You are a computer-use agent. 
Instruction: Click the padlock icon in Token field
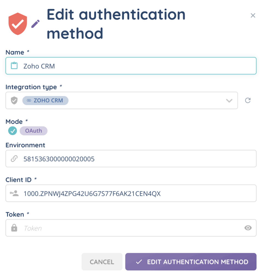(14, 228)
